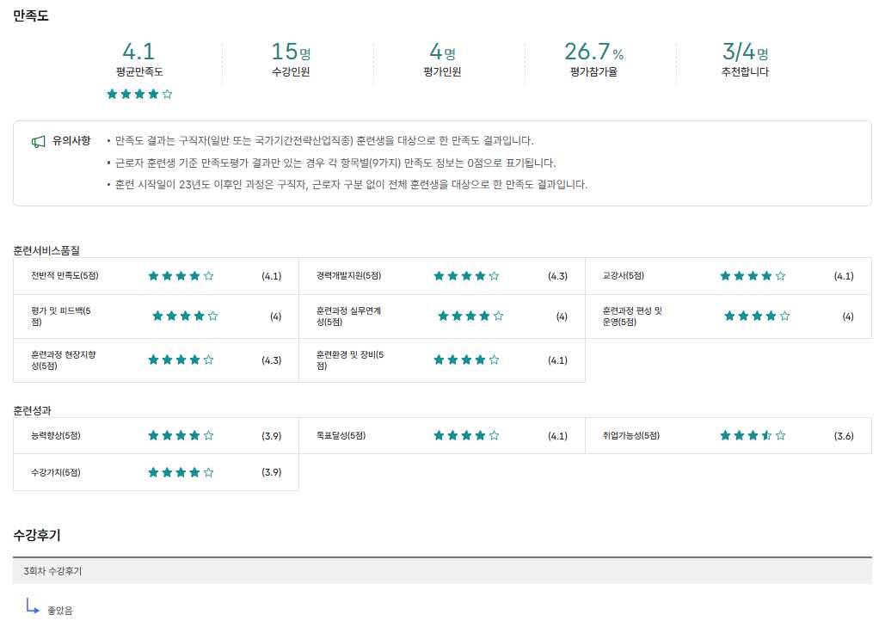Click the 경력개발지원 star rating
879x627 pixels.
tap(466, 276)
